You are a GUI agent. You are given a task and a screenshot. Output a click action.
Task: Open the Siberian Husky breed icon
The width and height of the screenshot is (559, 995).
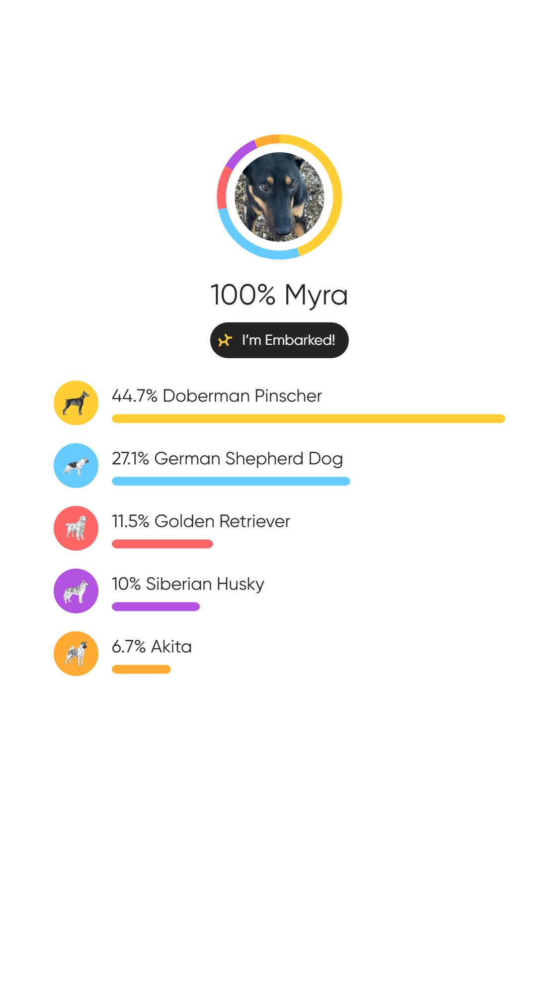pyautogui.click(x=76, y=591)
